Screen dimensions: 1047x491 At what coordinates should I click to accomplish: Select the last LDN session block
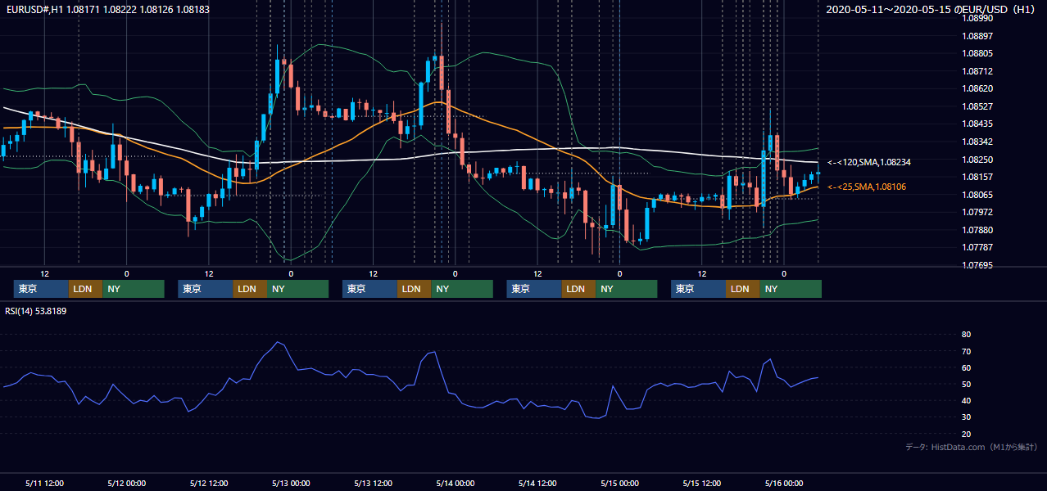pyautogui.click(x=742, y=289)
